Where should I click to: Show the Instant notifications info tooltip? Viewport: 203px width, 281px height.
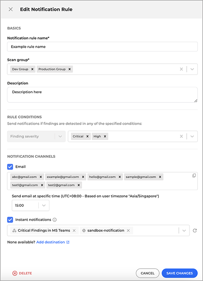tap(55, 220)
